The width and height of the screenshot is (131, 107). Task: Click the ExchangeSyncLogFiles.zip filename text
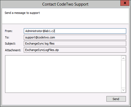tap(42, 50)
